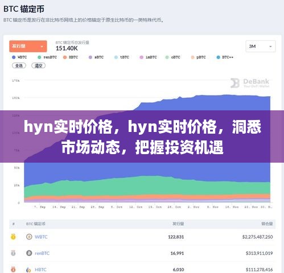This screenshot has height=273, width=284.
Task: Click the 151.40K total issuance figure
Action: tap(67, 48)
